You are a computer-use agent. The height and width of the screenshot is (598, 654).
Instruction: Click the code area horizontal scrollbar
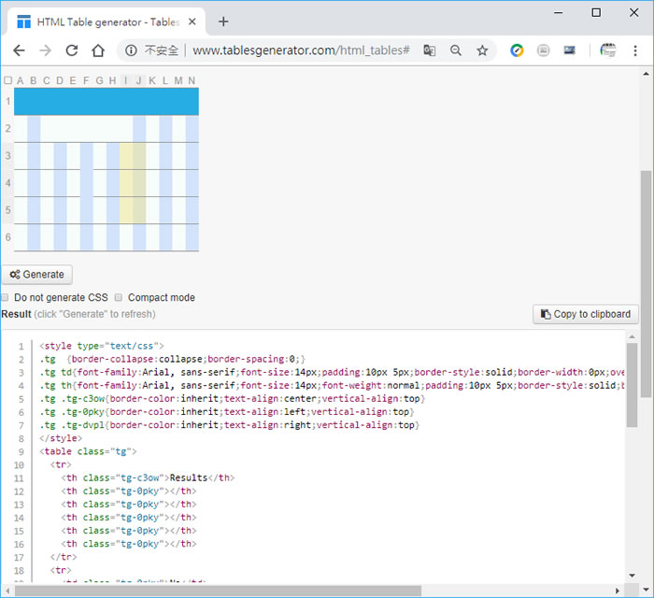point(218,591)
